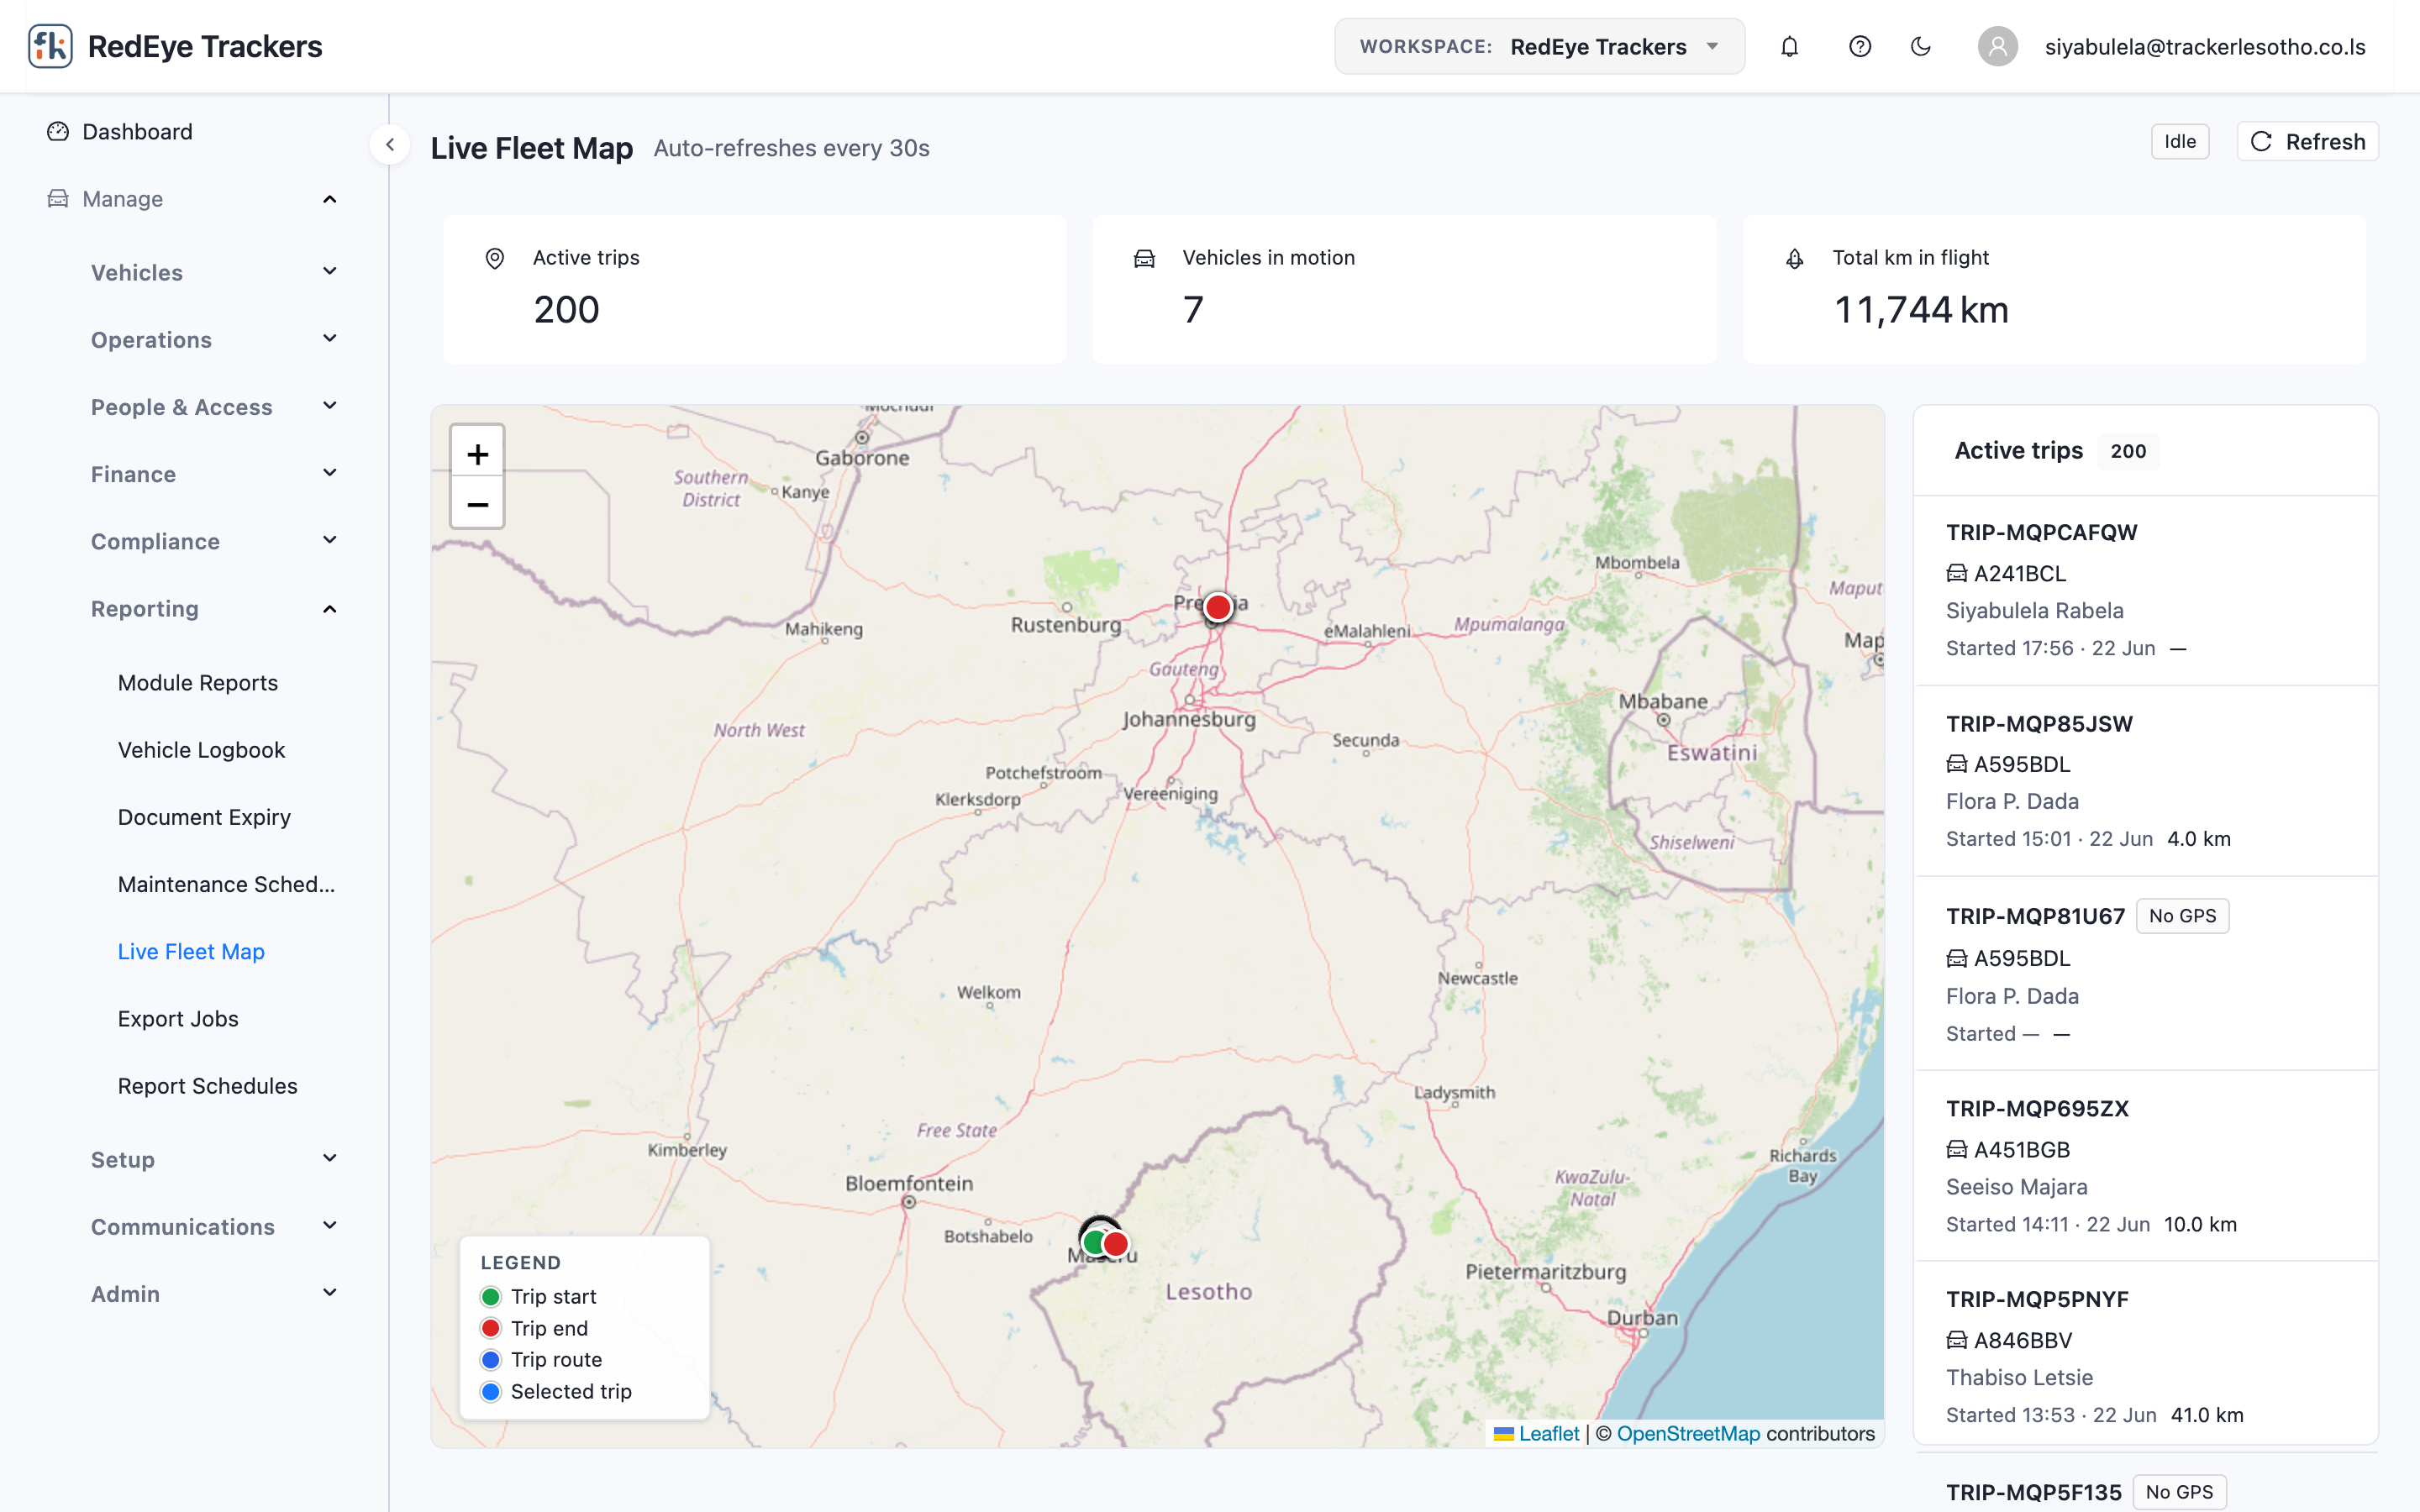This screenshot has height=1512, width=2420.
Task: Click driver name Seeiso Majara
Action: point(2016,1187)
